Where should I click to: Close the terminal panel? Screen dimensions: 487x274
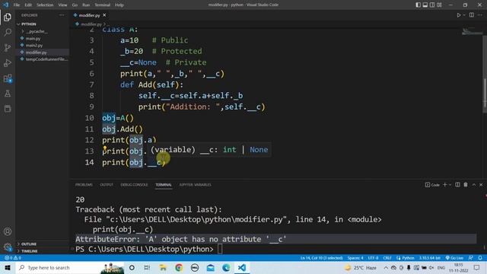click(481, 184)
